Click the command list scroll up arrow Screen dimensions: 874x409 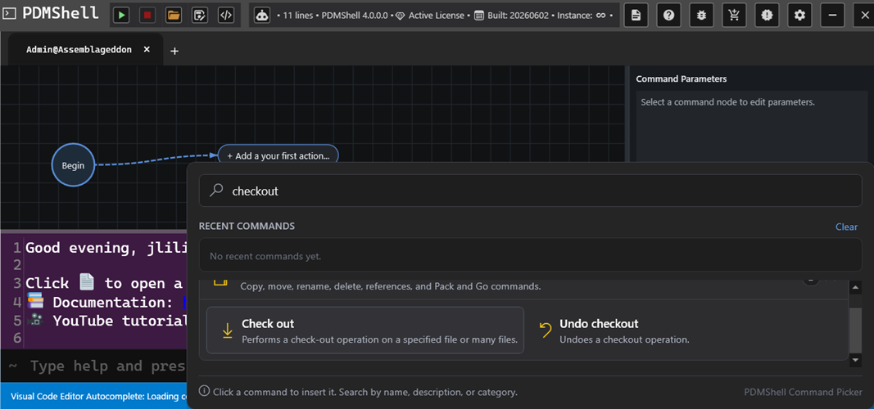855,288
